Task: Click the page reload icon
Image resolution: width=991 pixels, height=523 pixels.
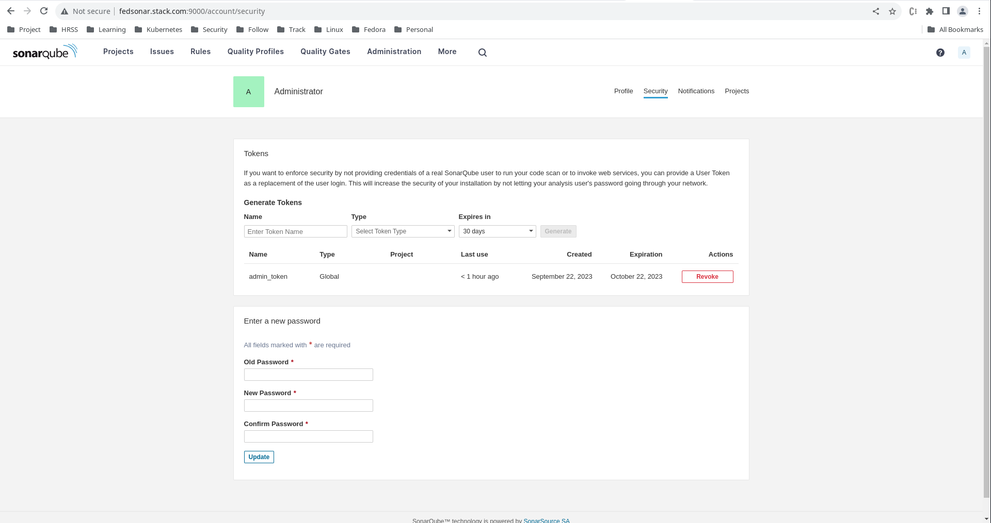Action: 44,10
